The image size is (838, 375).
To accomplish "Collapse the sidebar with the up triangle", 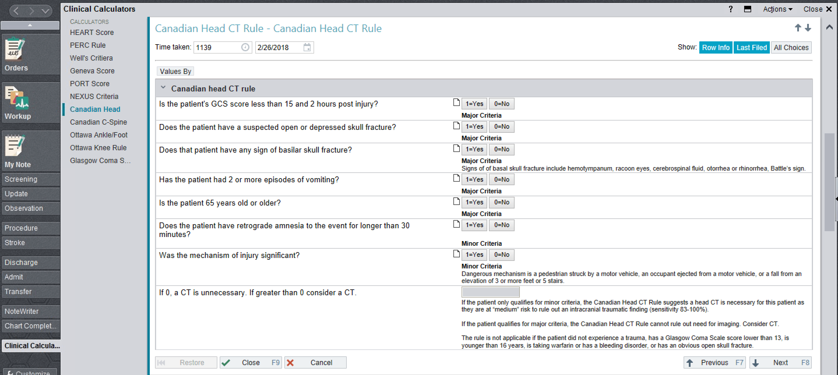I will (x=30, y=25).
